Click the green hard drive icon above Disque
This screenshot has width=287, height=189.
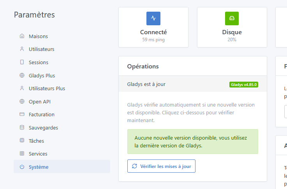click(232, 18)
